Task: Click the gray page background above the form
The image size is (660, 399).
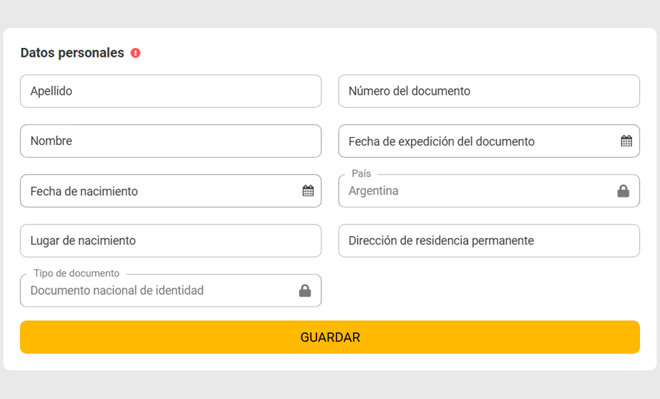Action: pos(330,13)
